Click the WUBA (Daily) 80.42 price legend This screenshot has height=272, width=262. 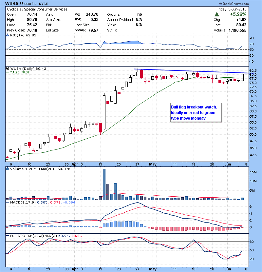[28, 68]
